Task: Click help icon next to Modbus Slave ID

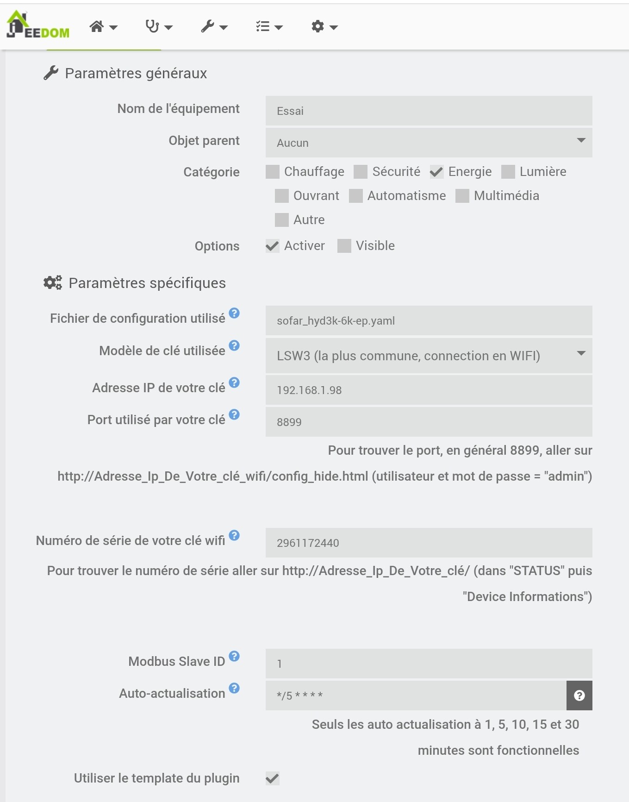Action: coord(235,656)
